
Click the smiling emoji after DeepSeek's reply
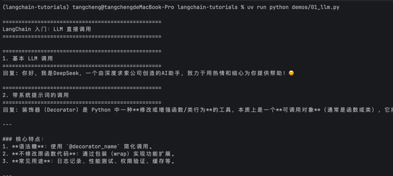(x=291, y=73)
